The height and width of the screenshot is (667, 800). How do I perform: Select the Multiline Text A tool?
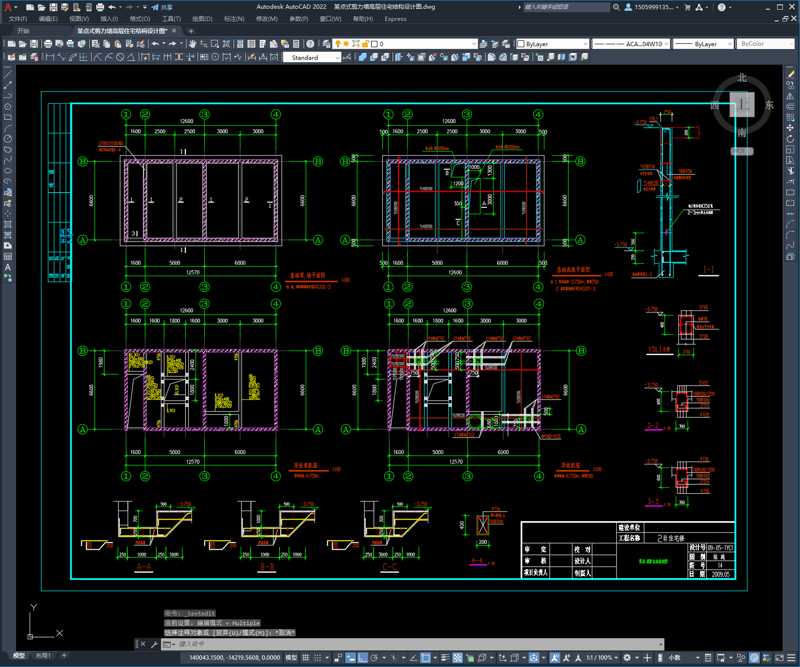click(x=8, y=267)
